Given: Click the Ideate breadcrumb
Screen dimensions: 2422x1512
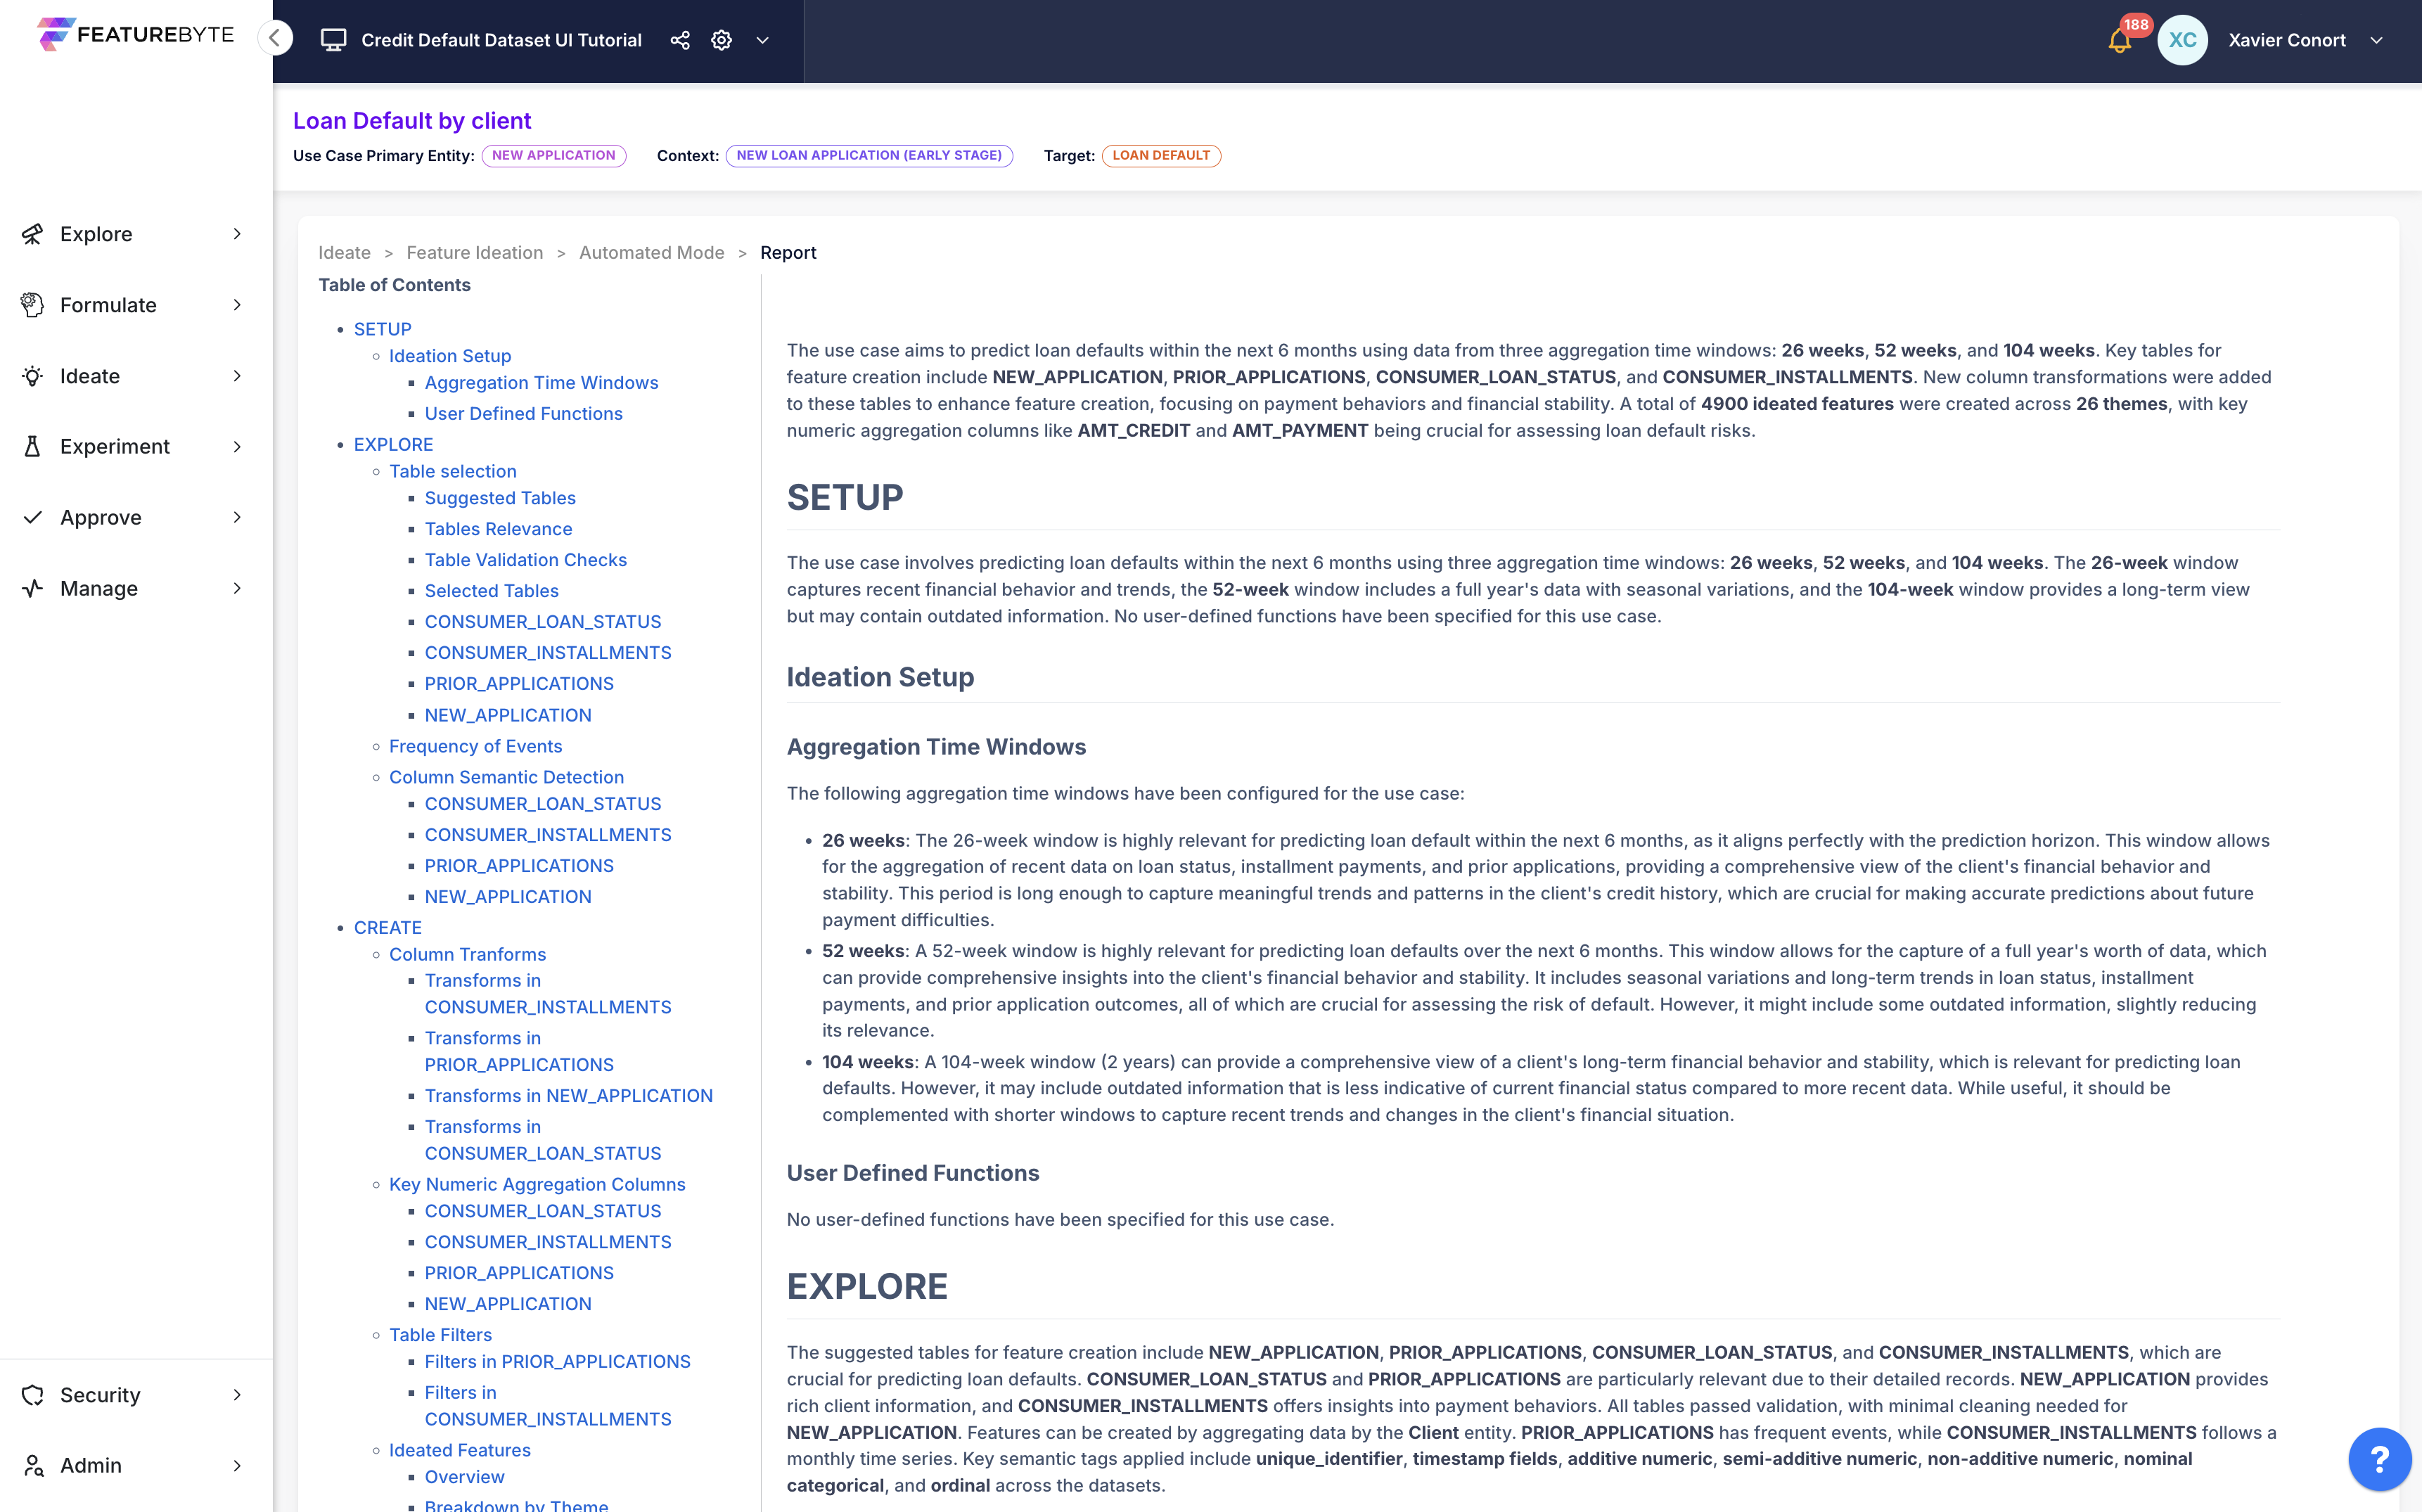Looking at the screenshot, I should coord(344,253).
